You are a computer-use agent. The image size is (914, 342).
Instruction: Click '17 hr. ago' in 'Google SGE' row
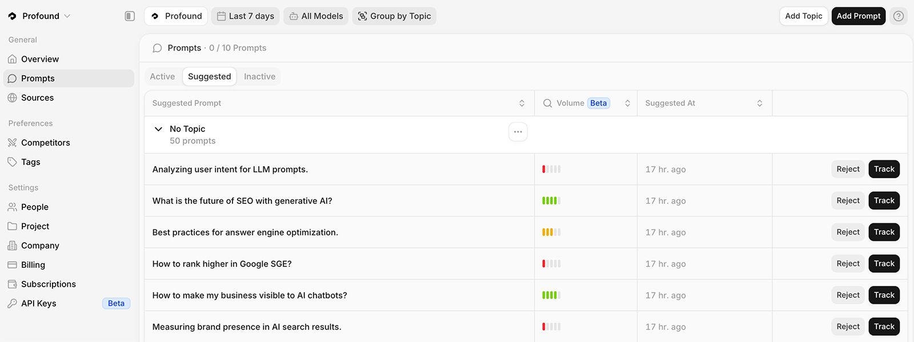tap(666, 264)
